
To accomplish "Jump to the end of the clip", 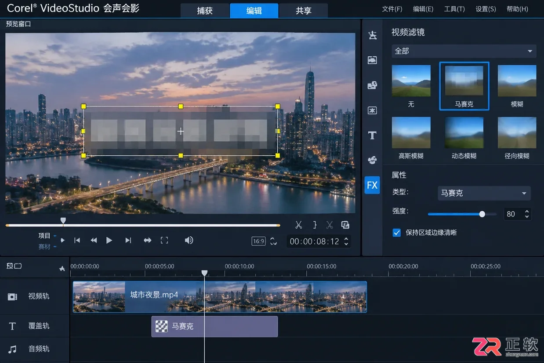I will 128,240.
